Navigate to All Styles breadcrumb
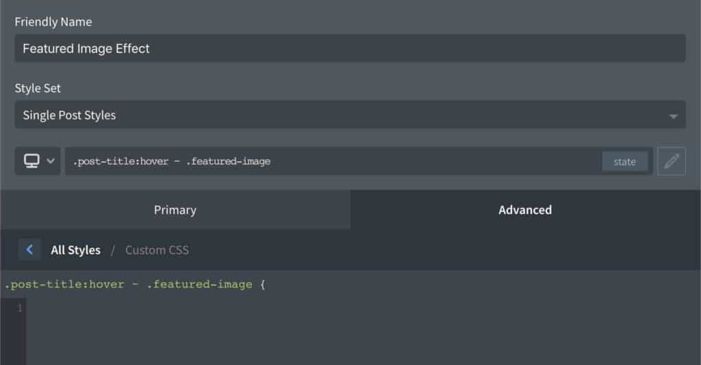 tap(75, 250)
